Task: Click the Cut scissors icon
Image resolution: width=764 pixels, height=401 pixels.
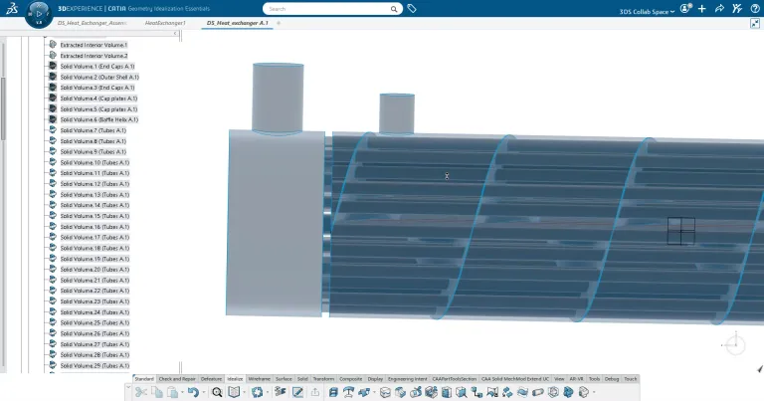Action: [x=141, y=392]
